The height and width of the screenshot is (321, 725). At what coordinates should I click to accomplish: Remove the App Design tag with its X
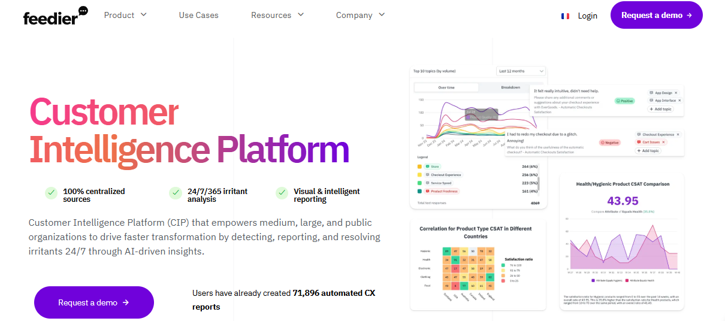coord(676,93)
